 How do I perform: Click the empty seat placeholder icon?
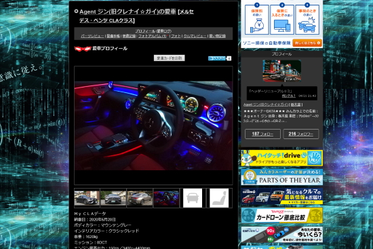(x=219, y=198)
